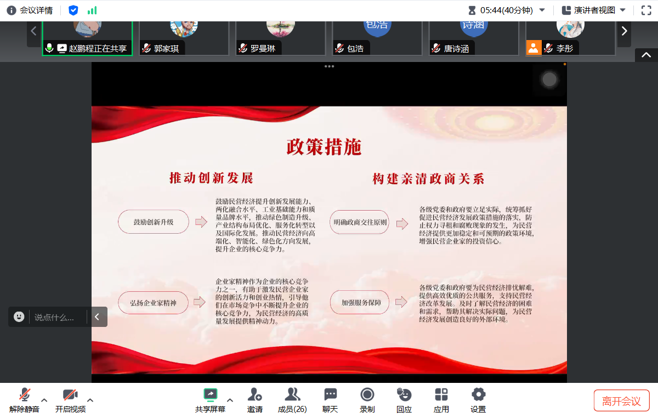Open the audio options arrow next to 解除静音
Image resolution: width=658 pixels, height=418 pixels.
pos(44,399)
